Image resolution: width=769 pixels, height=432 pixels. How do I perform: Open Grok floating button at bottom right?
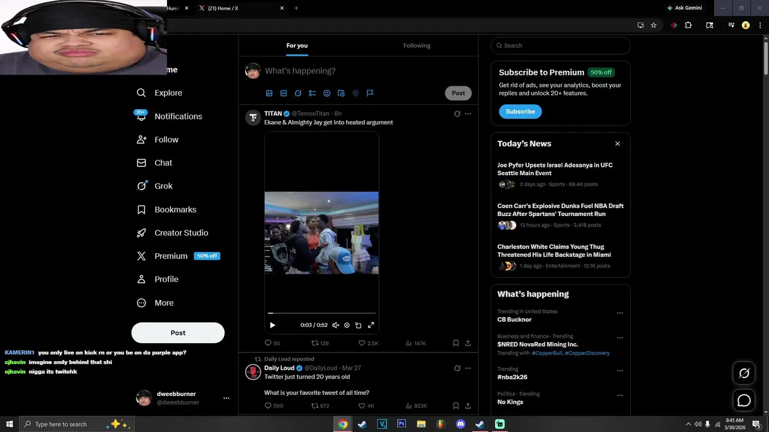(x=744, y=373)
